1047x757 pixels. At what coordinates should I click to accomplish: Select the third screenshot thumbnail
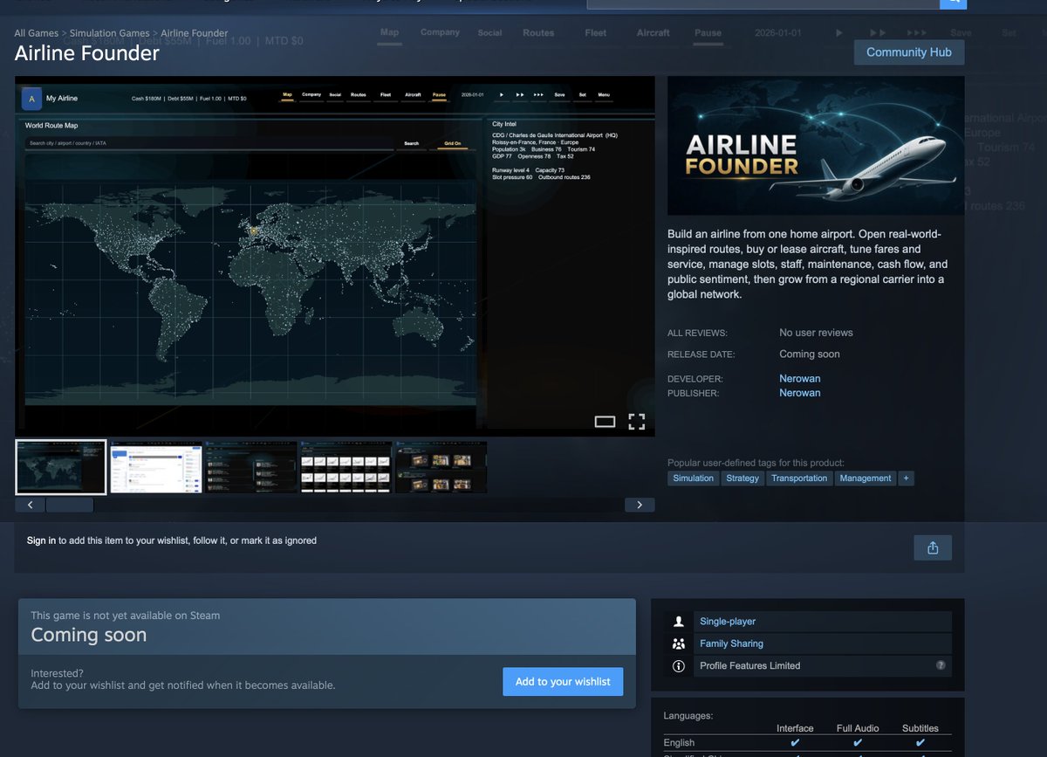tap(251, 467)
